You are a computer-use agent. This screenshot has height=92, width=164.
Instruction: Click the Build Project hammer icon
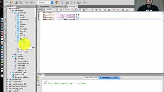pyautogui.click(x=62, y=3)
